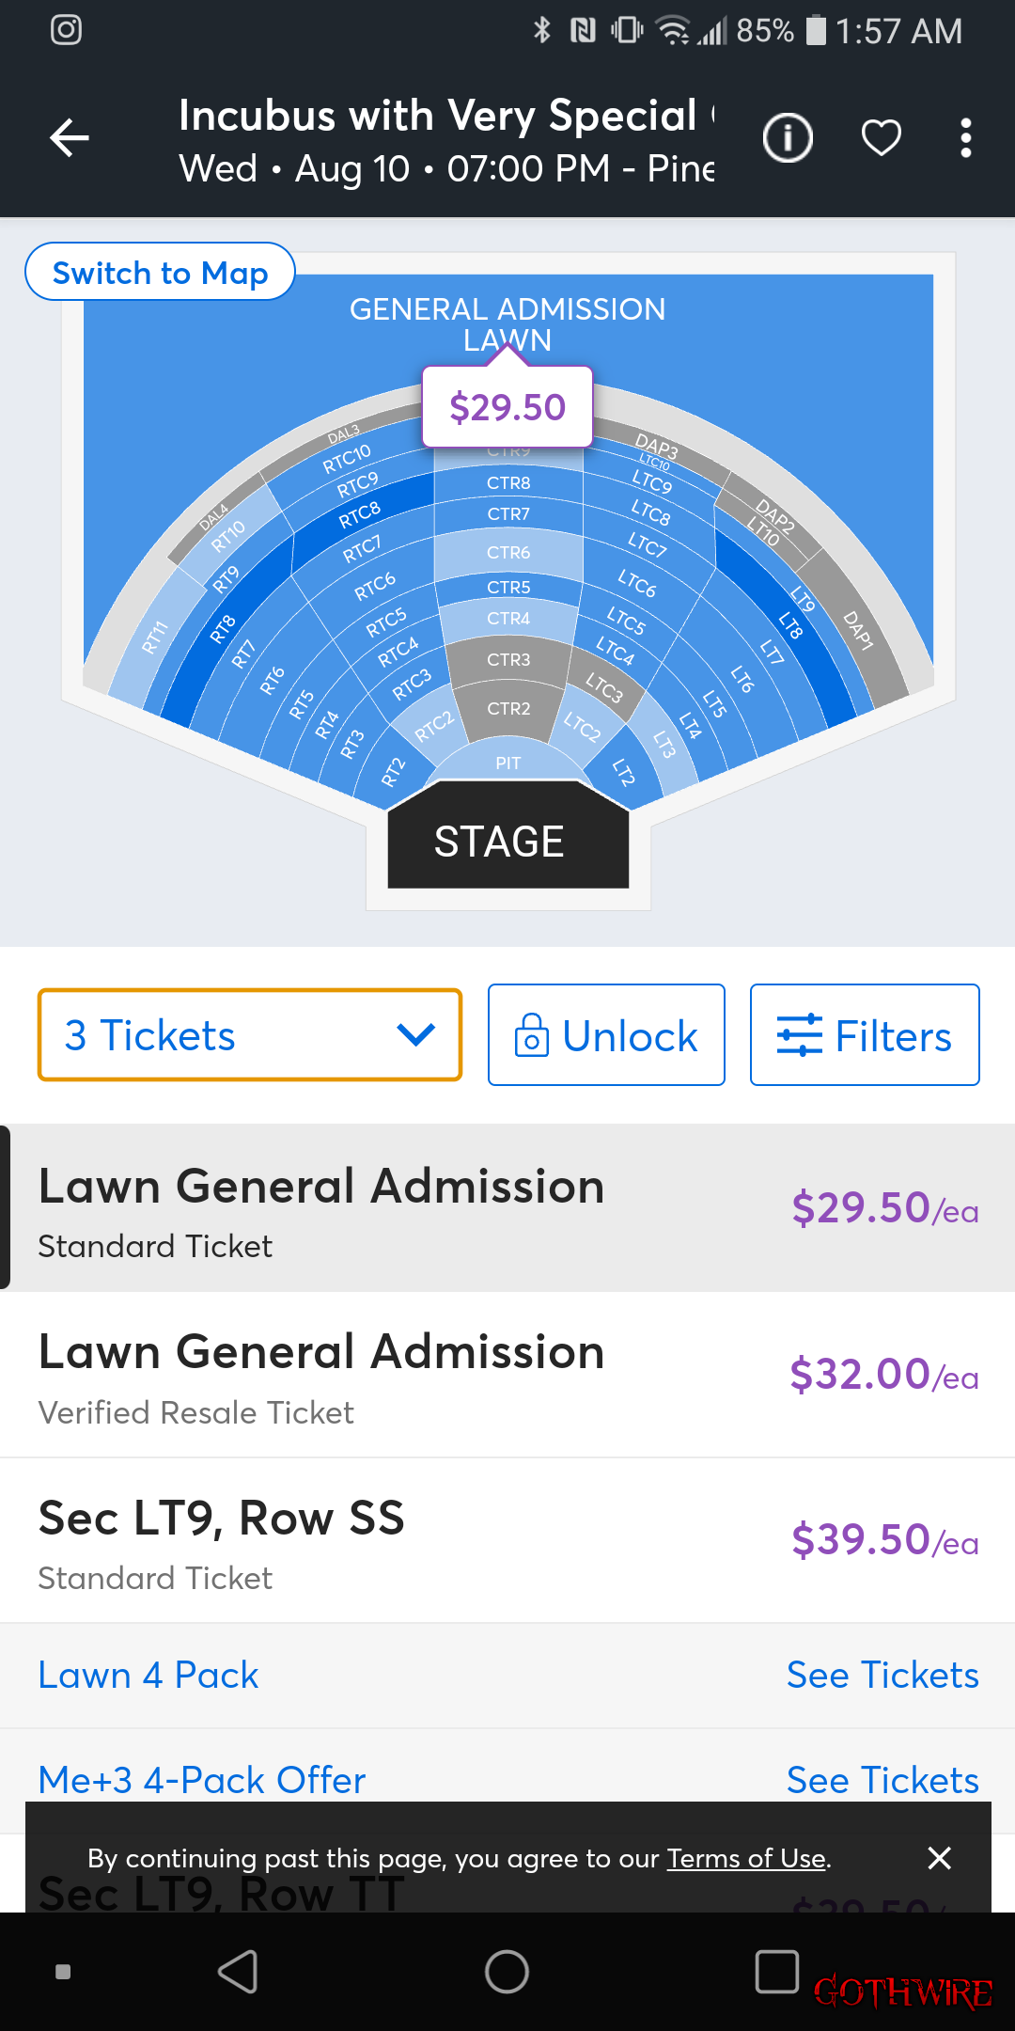The image size is (1015, 2031).
Task: Expand the 3 Tickets quantity dropdown
Action: click(250, 1034)
